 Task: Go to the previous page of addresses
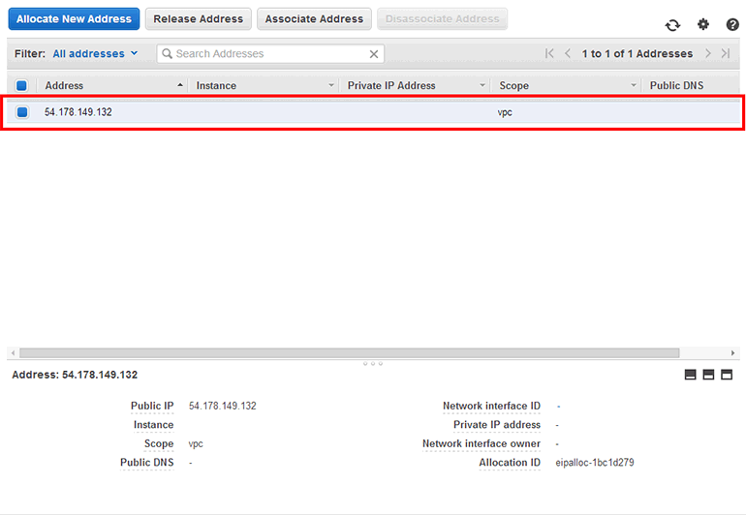(568, 54)
